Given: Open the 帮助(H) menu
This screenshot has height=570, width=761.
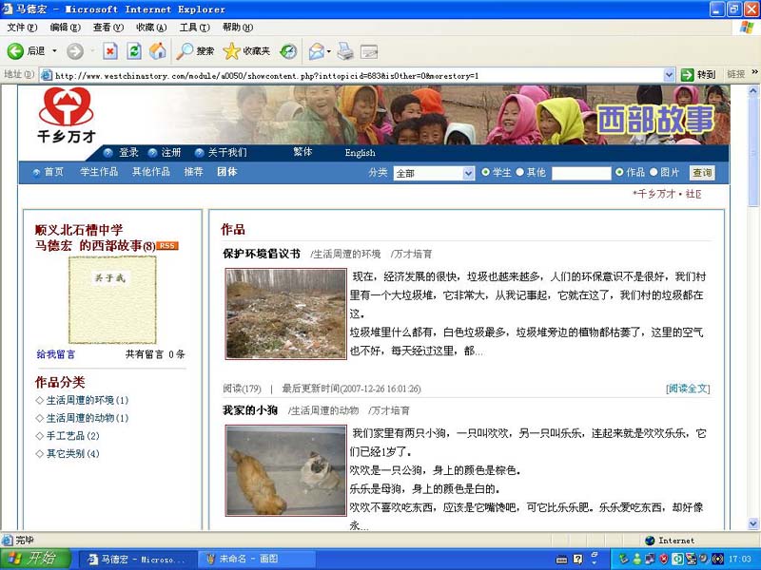Looking at the screenshot, I should click(238, 28).
